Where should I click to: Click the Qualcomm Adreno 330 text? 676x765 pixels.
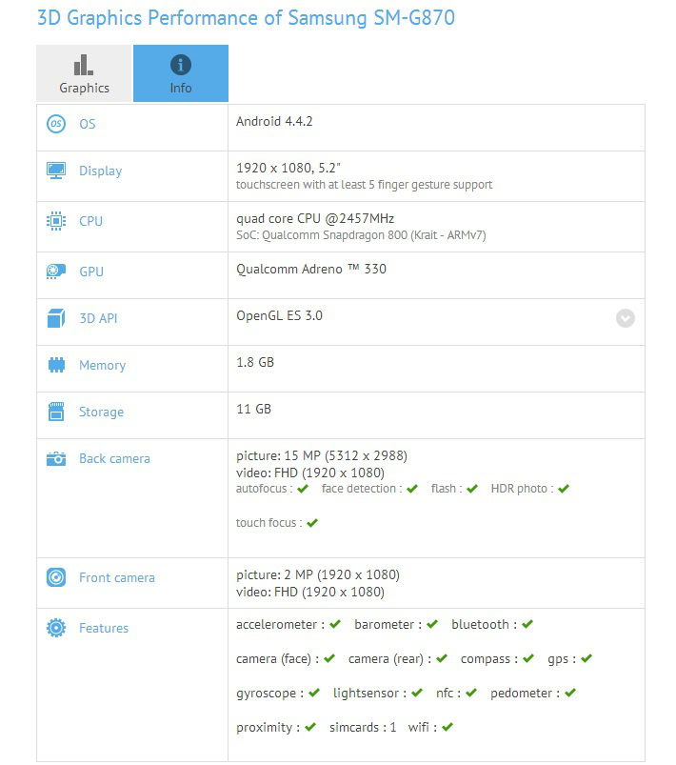coord(311,270)
